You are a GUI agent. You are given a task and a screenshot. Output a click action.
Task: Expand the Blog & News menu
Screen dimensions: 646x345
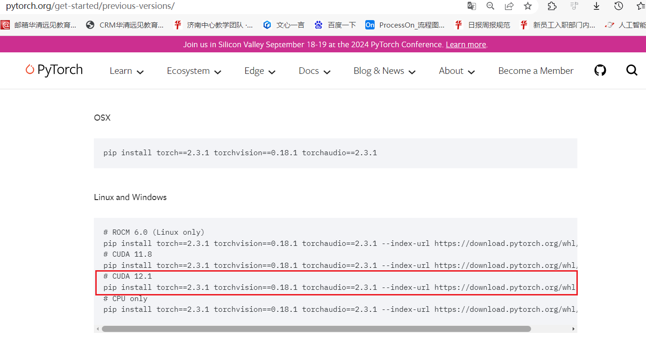pos(384,71)
